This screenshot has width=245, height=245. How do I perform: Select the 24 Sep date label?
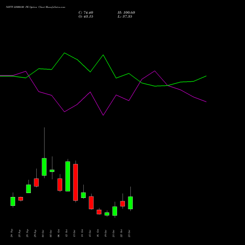pyautogui.click(x=12, y=233)
